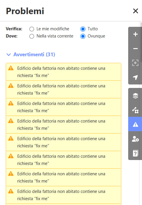This screenshot has height=205, width=142.
Task: Select the Nella vista corrente radio button
Action: click(32, 36)
